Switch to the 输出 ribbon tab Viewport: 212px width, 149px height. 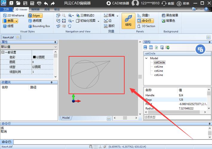pyautogui.click(x=57, y=10)
